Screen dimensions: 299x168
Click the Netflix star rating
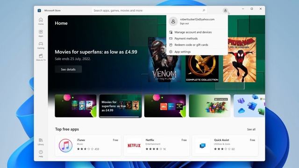[154, 149]
